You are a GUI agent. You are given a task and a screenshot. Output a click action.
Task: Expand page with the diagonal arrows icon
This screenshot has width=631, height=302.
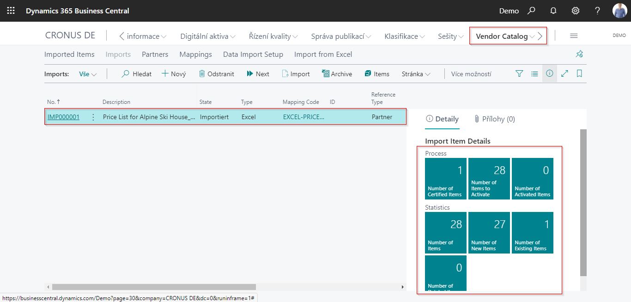[x=564, y=73]
